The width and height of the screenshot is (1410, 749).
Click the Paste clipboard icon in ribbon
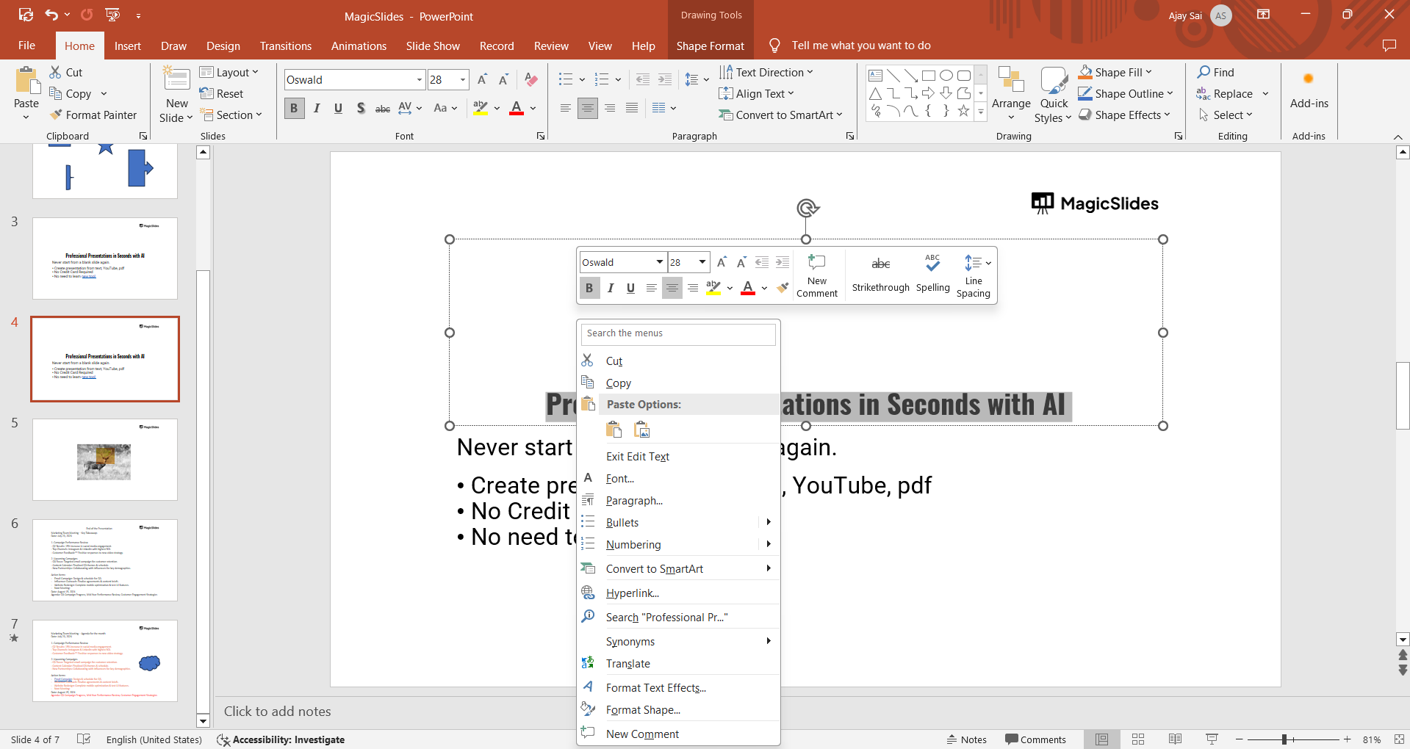26,81
